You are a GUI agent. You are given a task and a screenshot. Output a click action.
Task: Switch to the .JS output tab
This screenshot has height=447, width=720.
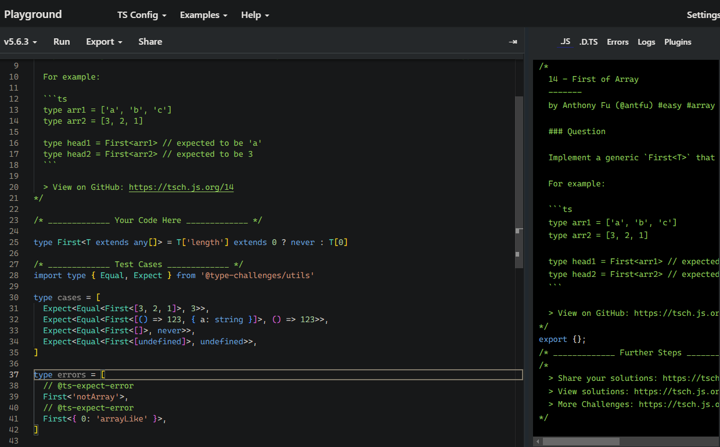point(565,42)
